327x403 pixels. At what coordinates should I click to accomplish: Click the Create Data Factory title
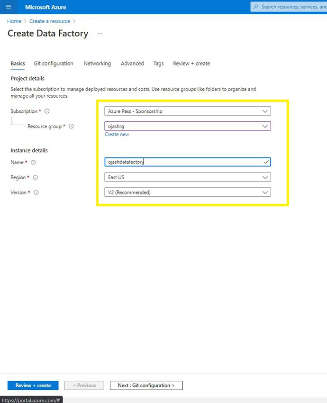48,33
